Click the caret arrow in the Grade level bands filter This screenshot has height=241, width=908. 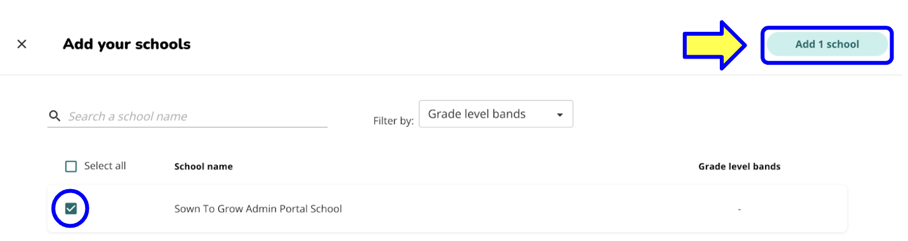pyautogui.click(x=560, y=115)
